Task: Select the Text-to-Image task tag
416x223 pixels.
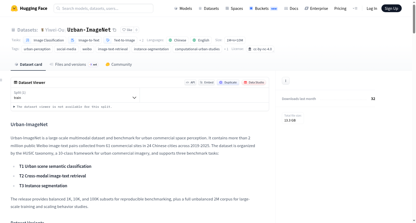Action: click(x=120, y=40)
